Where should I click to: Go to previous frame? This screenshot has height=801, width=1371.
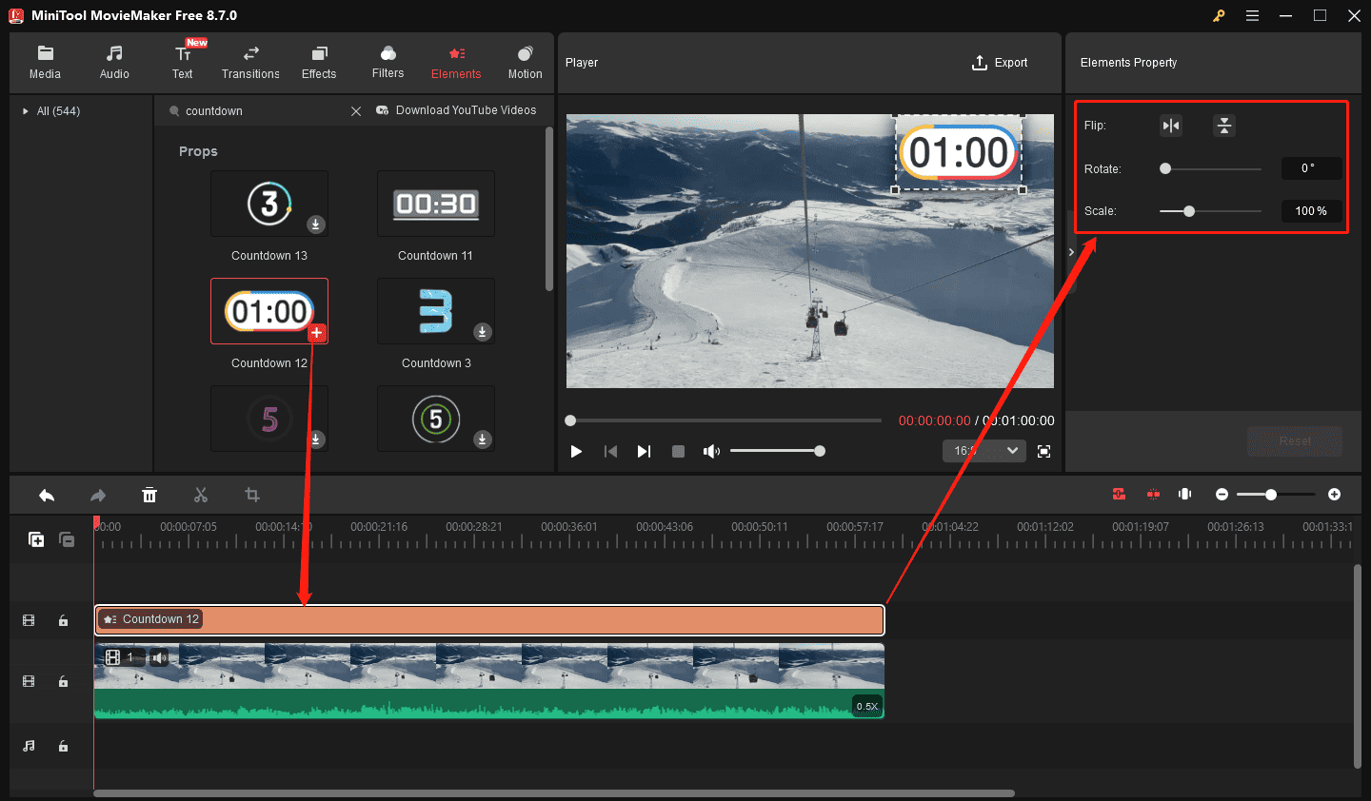pyautogui.click(x=610, y=451)
